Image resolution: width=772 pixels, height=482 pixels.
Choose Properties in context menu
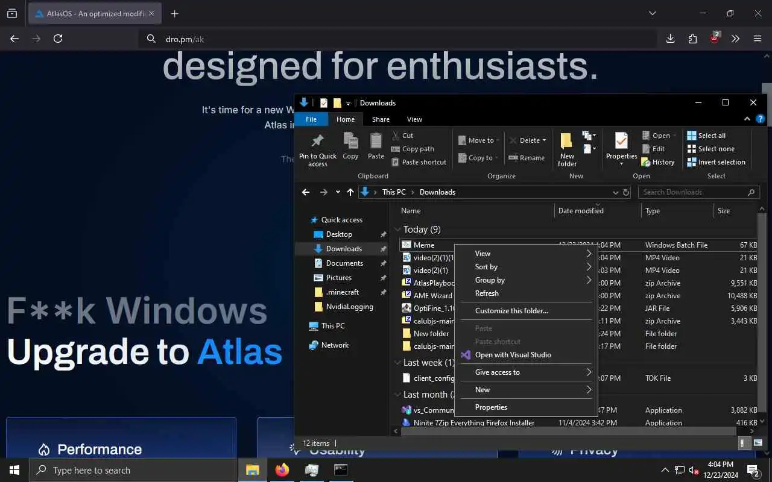tap(525, 407)
